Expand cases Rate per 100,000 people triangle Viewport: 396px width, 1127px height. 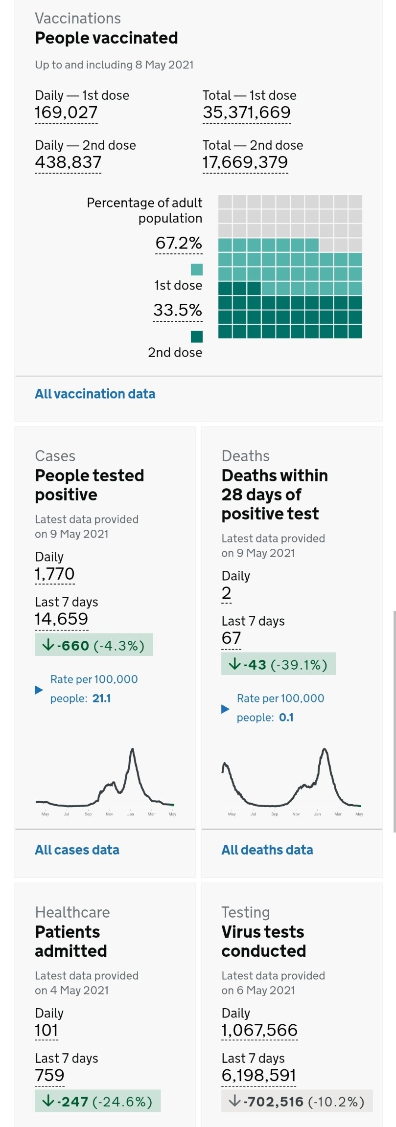click(x=39, y=690)
